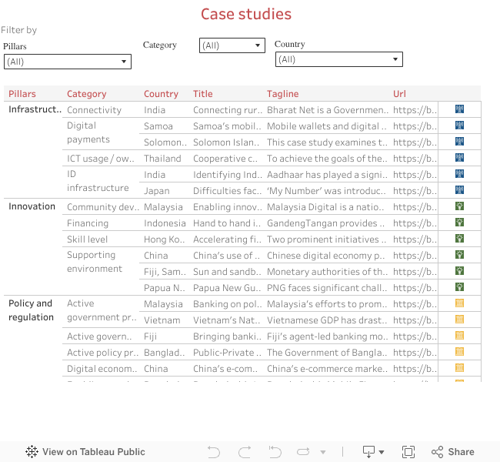Viewport: 500px width, 462px height.
Task: Select the Infrastructure pillar cell
Action: tap(35, 109)
